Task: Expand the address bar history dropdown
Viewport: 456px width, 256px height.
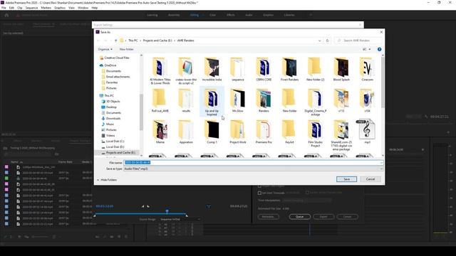Action: click(x=319, y=41)
